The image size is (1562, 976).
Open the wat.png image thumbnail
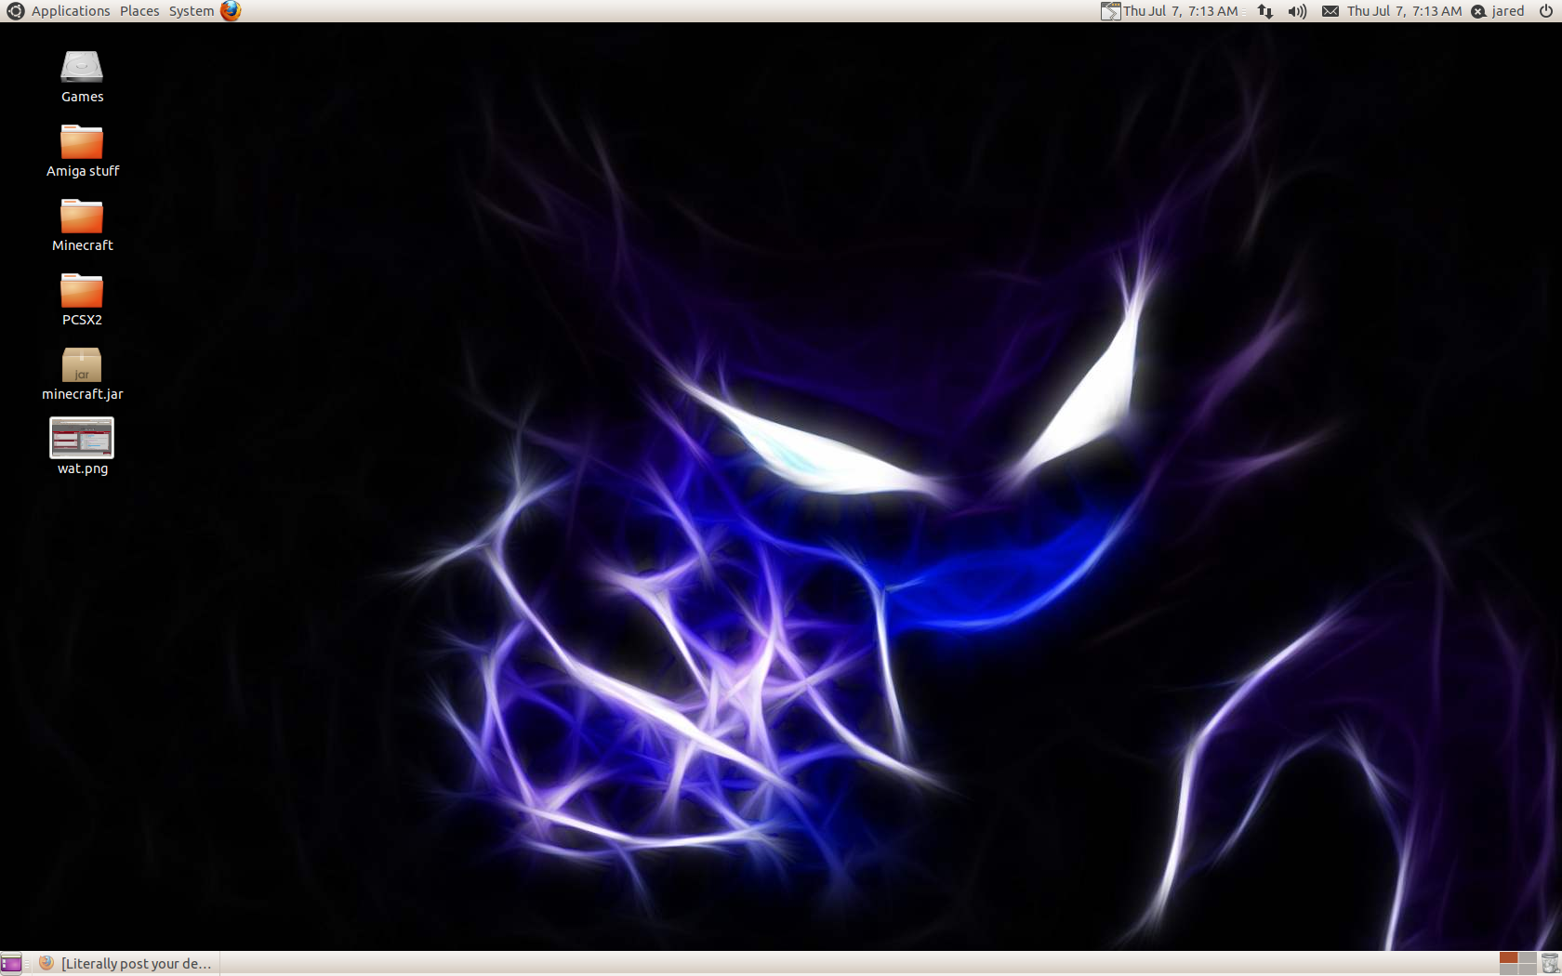coord(82,438)
